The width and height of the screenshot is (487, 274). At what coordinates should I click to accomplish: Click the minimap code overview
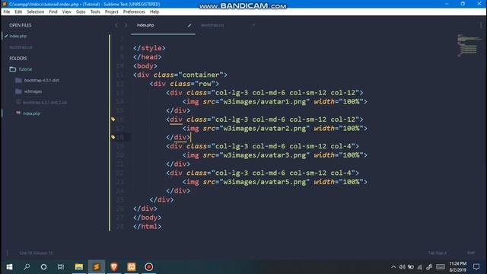[x=469, y=46]
